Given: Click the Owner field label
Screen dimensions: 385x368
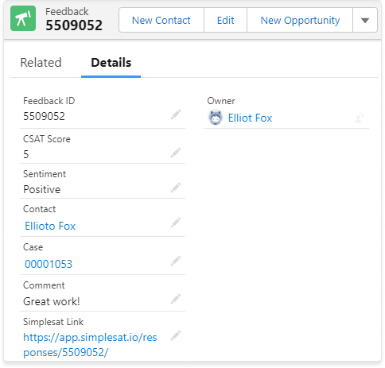Looking at the screenshot, I should click(221, 101).
